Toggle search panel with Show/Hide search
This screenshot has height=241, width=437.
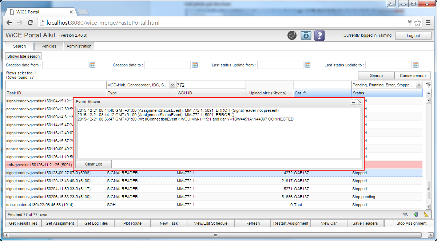click(23, 56)
